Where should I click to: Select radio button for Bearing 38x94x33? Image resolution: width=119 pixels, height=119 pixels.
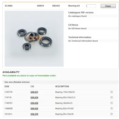(112, 103)
